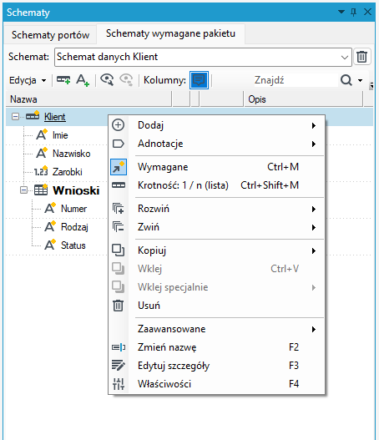
Task: Collapse the Klient tree node
Action: [15, 116]
